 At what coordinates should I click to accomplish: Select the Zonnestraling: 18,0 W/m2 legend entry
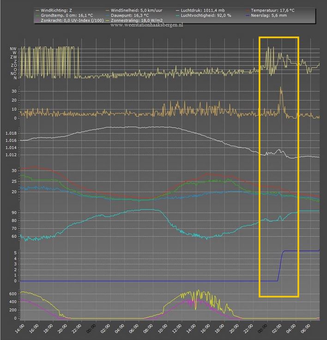point(134,20)
